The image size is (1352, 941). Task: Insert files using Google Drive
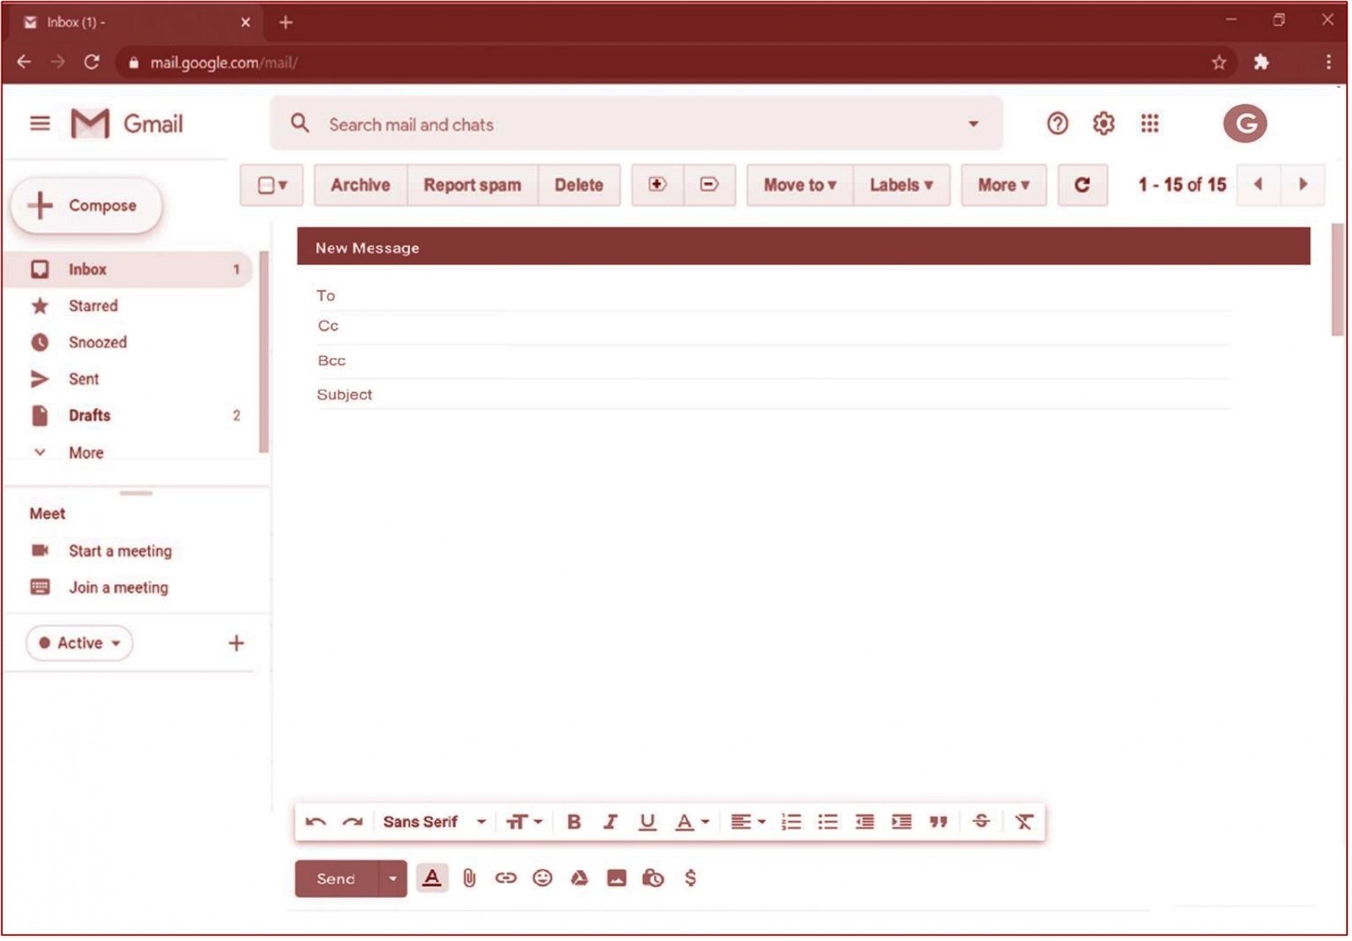pyautogui.click(x=579, y=878)
